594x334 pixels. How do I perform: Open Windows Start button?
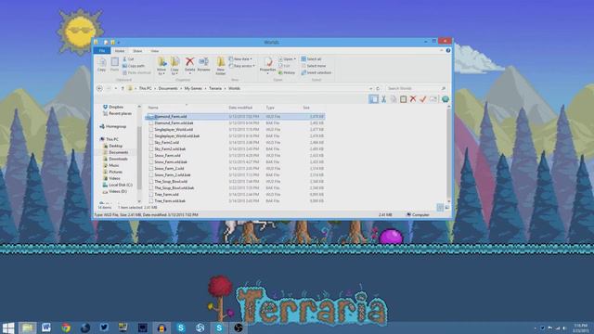[8, 328]
